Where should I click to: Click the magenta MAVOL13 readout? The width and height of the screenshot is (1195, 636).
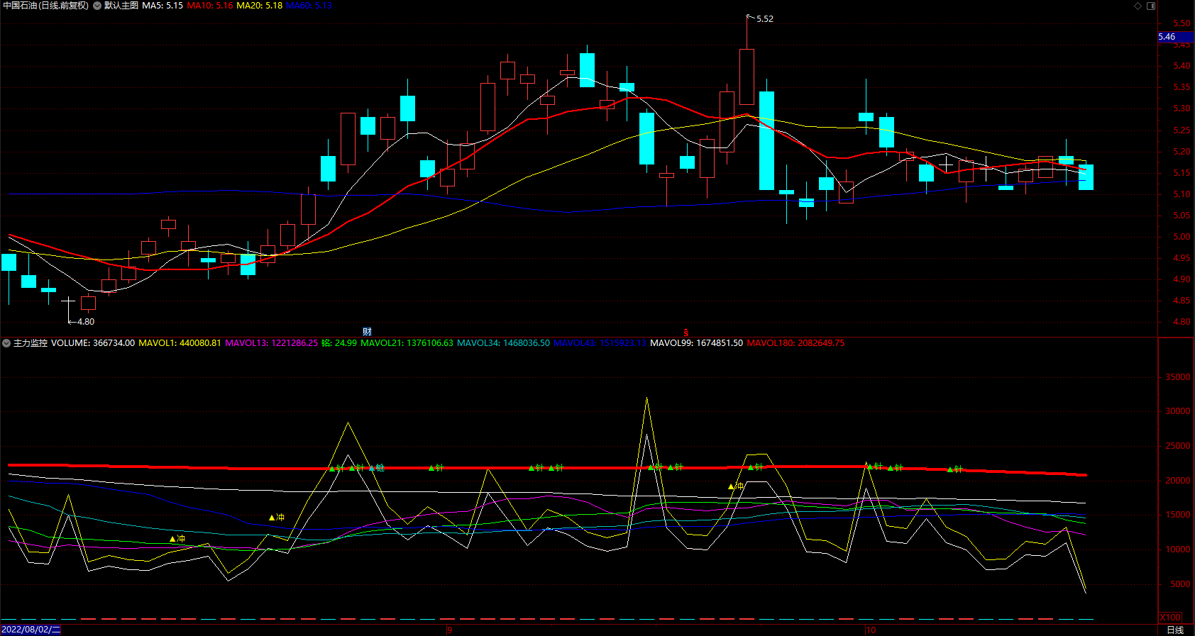(x=272, y=343)
